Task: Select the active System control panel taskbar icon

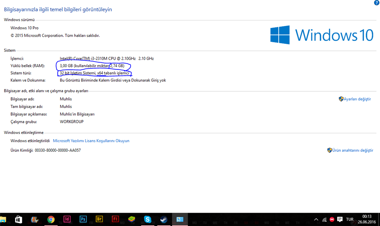Action: 180,219
